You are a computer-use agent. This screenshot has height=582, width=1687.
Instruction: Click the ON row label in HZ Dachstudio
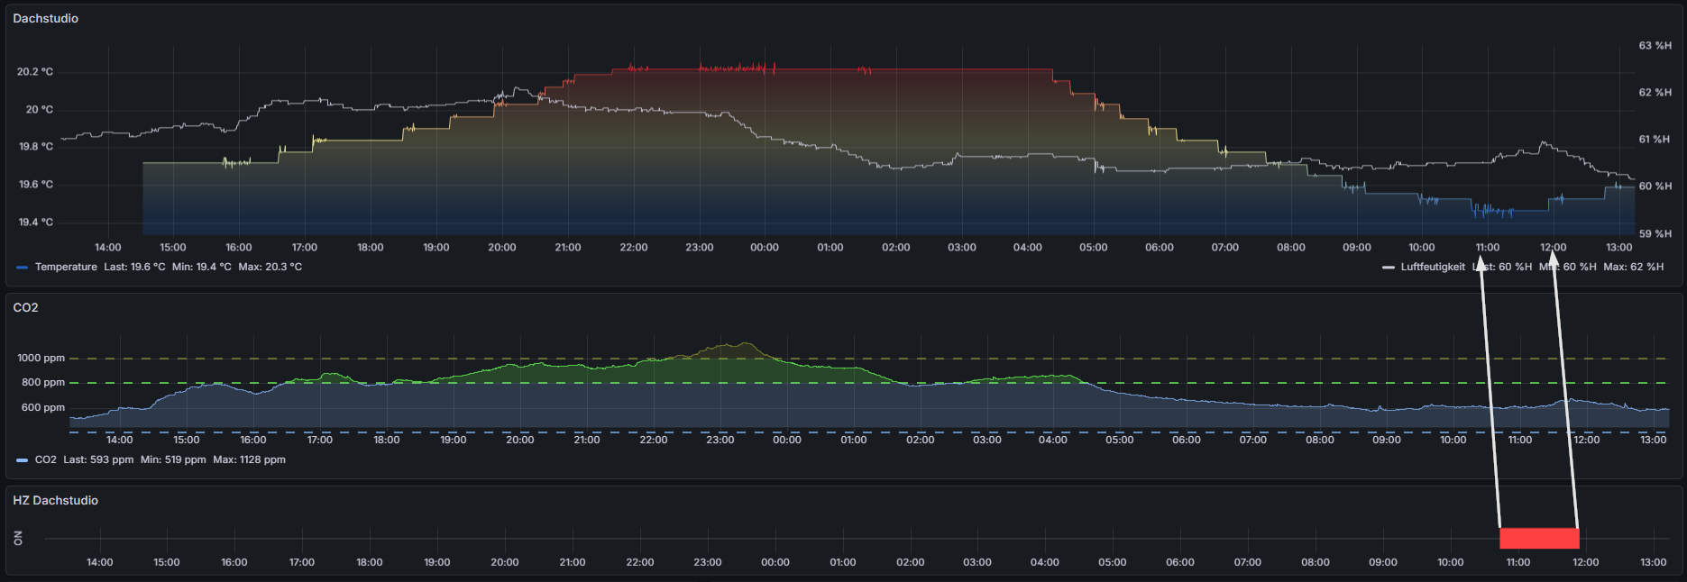(18, 538)
